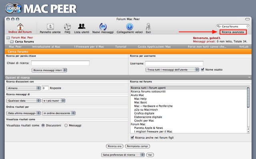Open the in ordine decrescente dropdown
This screenshot has height=159, width=256.
(x=59, y=113)
